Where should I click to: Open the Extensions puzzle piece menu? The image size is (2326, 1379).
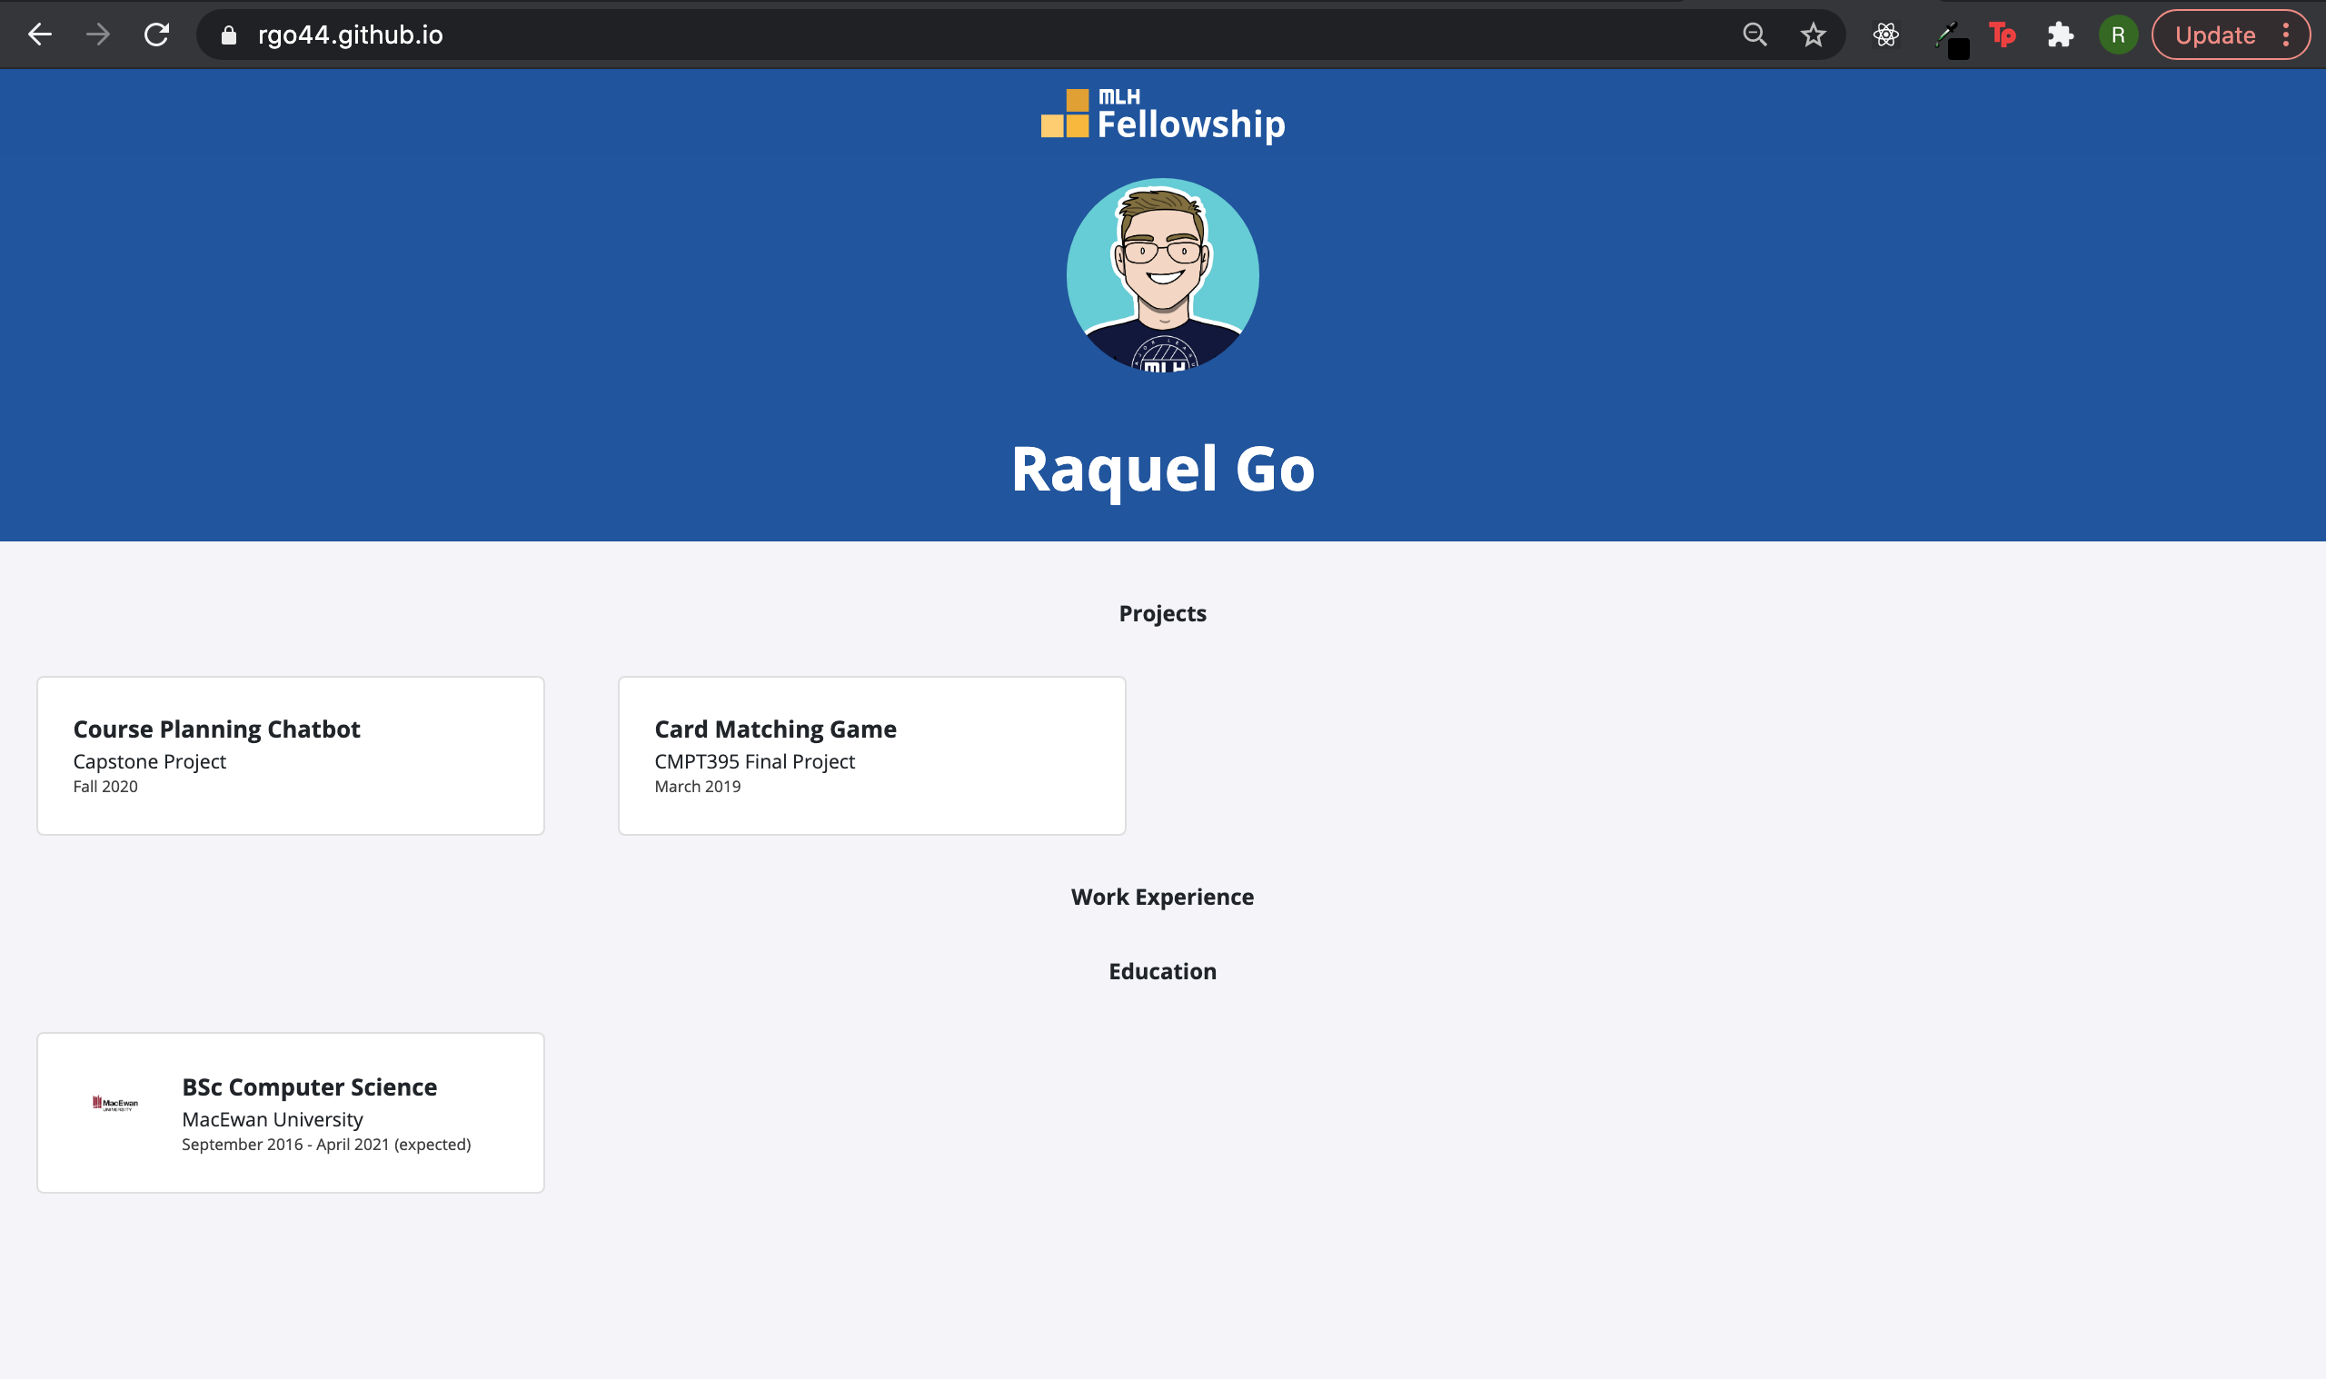coord(2060,35)
